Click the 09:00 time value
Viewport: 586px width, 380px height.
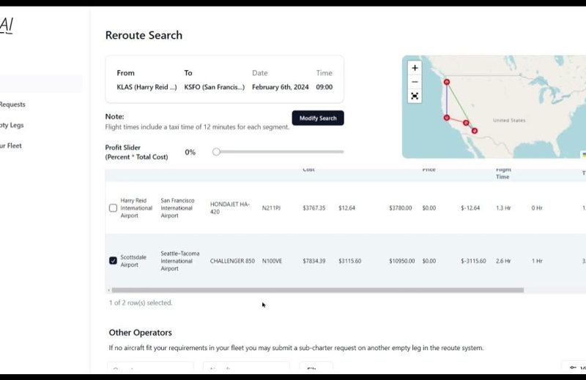pyautogui.click(x=324, y=87)
